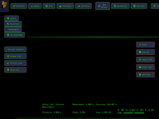Viewport: 159px width, 119px height.
Task: Select the Elevation tool icon
Action: [x=60, y=6]
